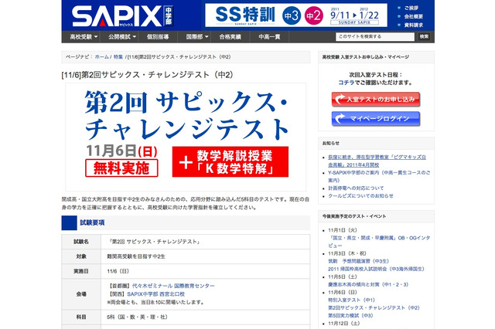
Task: Click the 試験要項 section heading
Action: (92, 222)
